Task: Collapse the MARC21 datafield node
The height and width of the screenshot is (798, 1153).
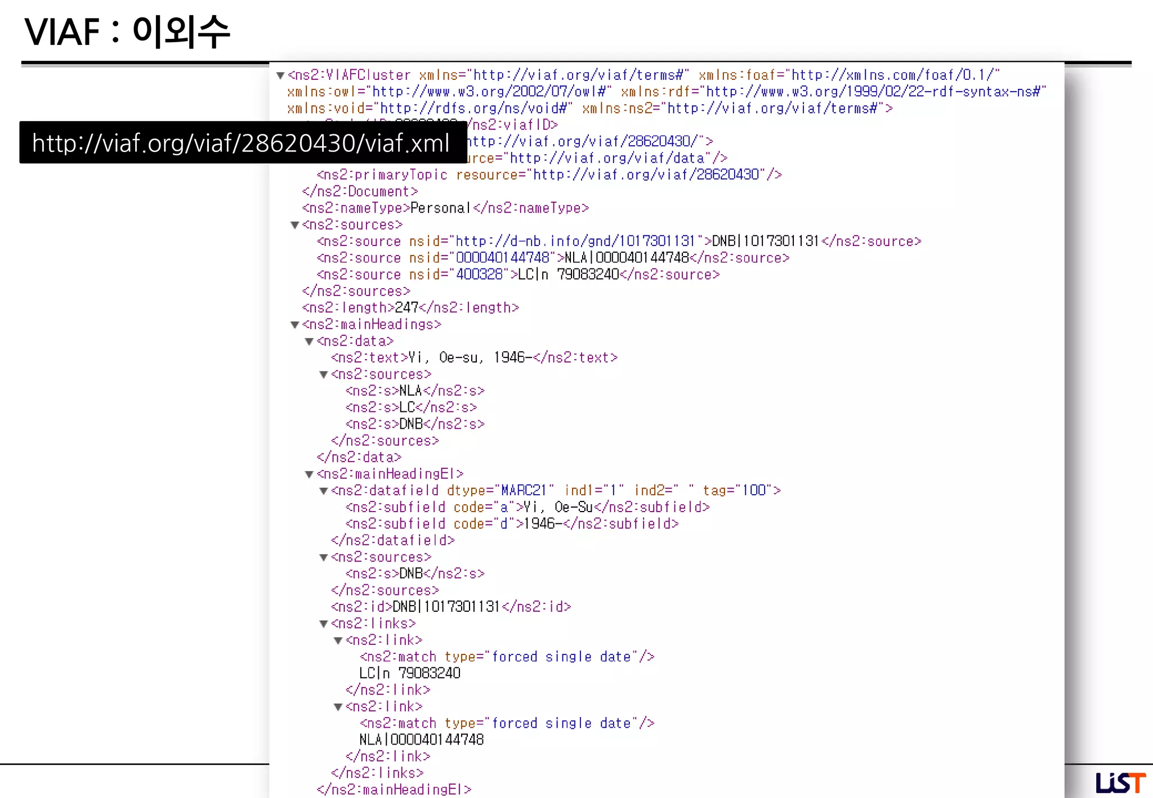Action: coord(324,491)
